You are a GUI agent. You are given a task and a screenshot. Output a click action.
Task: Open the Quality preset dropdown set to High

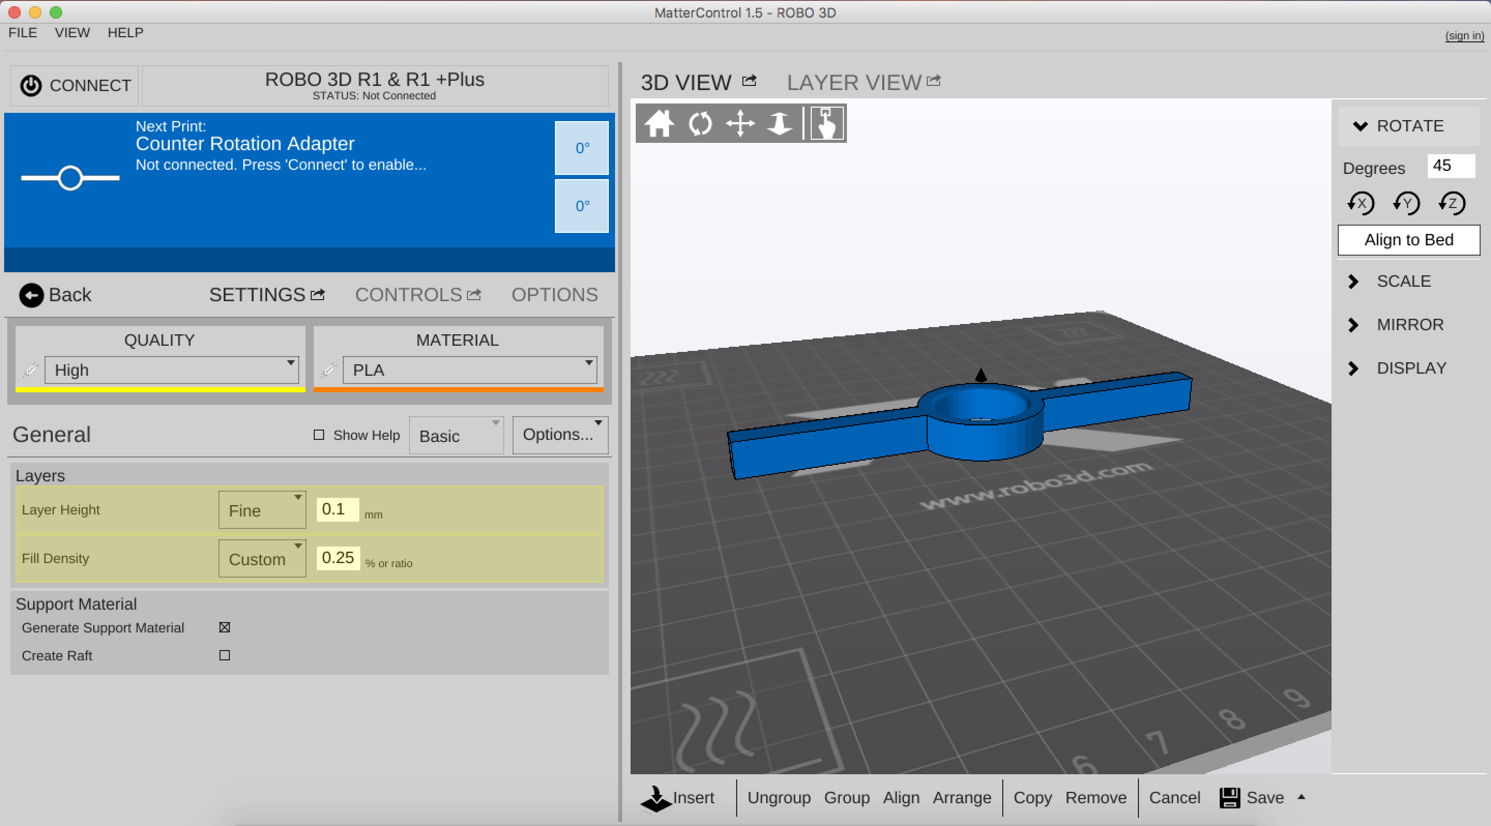pos(171,370)
